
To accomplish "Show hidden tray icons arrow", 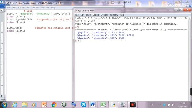I will [x=160, y=105].
